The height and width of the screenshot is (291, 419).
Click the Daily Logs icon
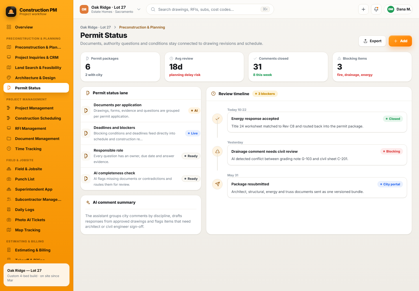(9, 210)
